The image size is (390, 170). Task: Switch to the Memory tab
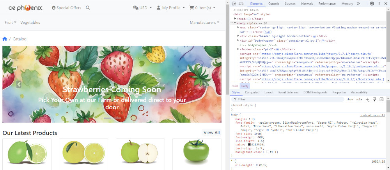click(x=347, y=4)
